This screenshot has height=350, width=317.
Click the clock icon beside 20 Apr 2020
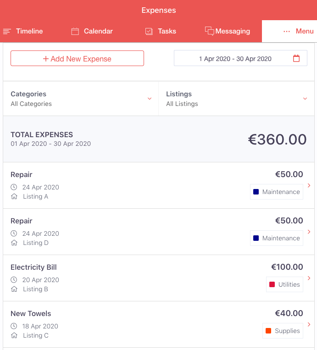(14, 280)
